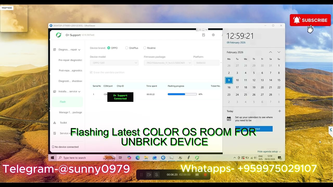Click the phone icon beside No device connected
Image resolution: width=333 pixels, height=187 pixels.
point(53,147)
